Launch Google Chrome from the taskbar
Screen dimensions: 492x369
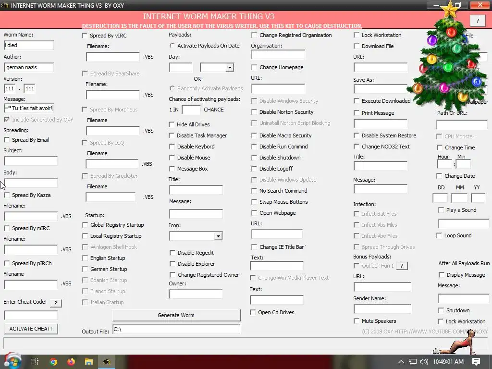[x=53, y=362]
